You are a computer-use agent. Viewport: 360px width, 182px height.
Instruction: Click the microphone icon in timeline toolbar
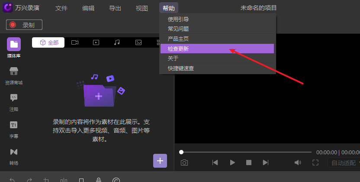(99, 180)
